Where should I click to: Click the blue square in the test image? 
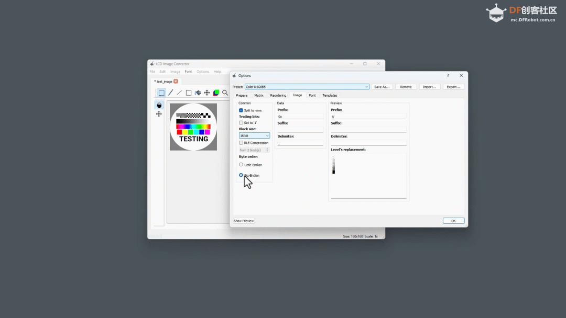coord(202,132)
